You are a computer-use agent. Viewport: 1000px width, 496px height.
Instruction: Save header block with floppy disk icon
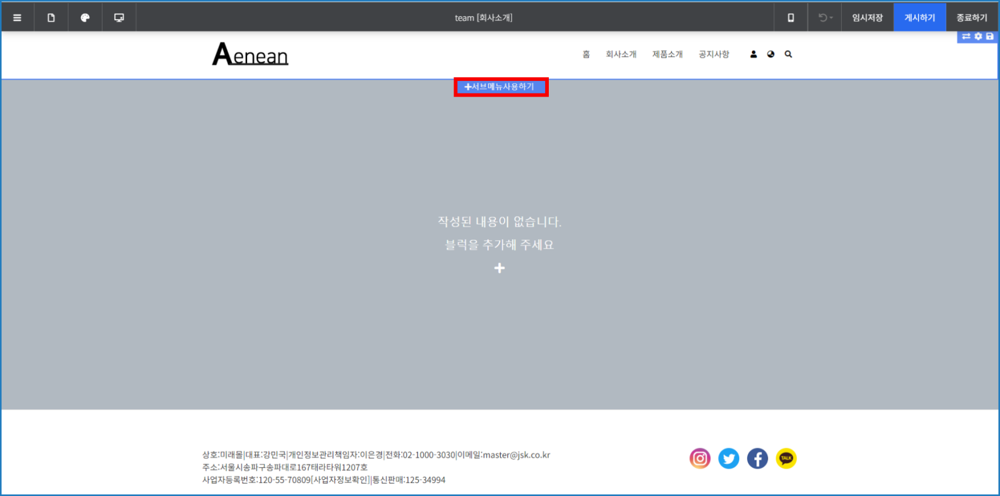point(990,37)
